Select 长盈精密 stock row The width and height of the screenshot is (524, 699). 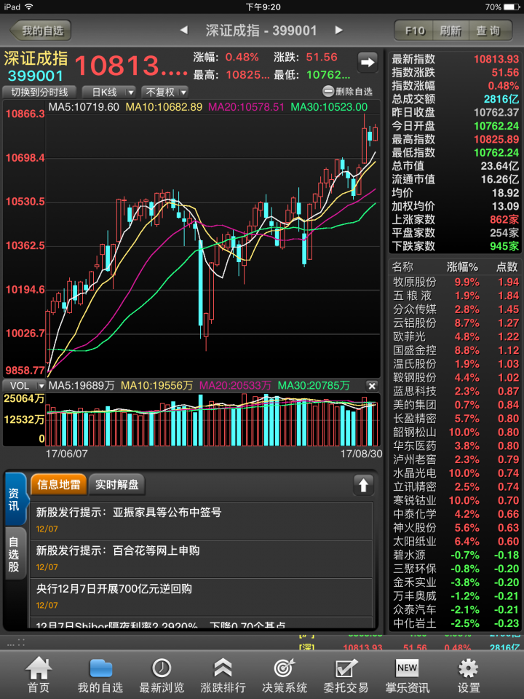coord(456,419)
